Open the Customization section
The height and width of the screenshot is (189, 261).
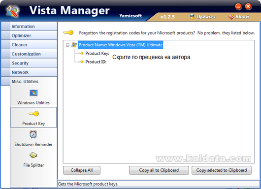click(x=29, y=54)
